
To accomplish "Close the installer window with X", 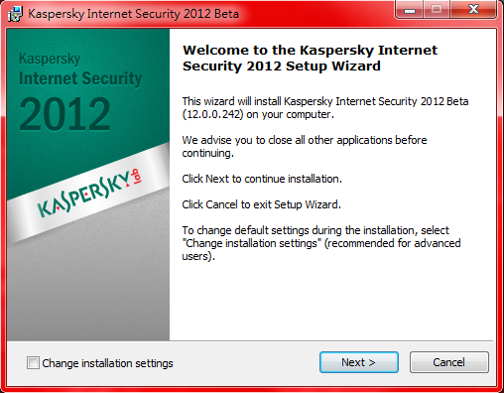I will coord(473,10).
